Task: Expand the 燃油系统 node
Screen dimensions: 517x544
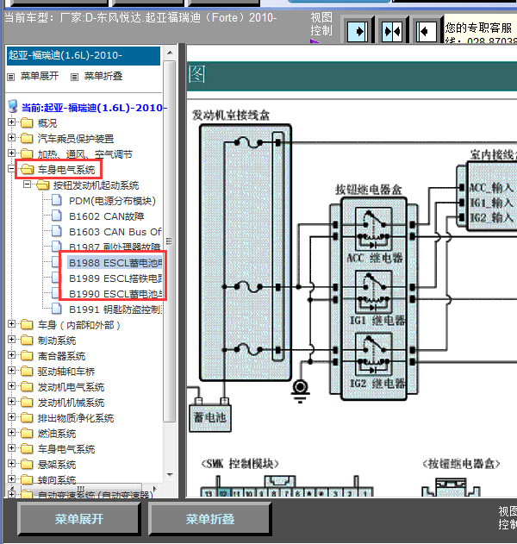Action: (11, 433)
